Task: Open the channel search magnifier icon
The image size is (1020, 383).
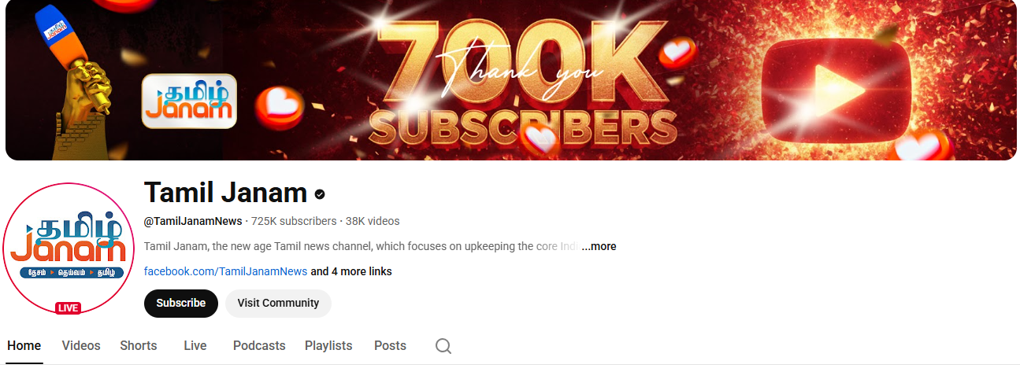Action: tap(443, 346)
